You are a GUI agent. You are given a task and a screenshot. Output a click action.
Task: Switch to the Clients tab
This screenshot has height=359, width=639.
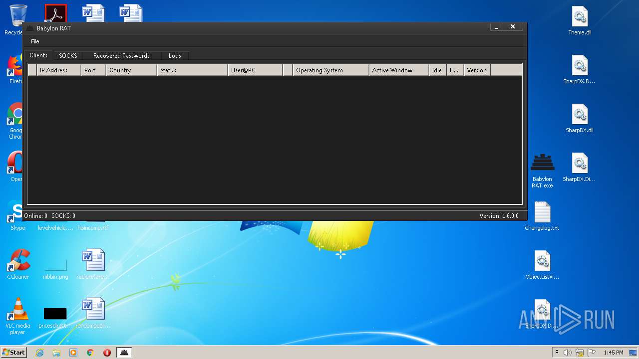[38, 55]
